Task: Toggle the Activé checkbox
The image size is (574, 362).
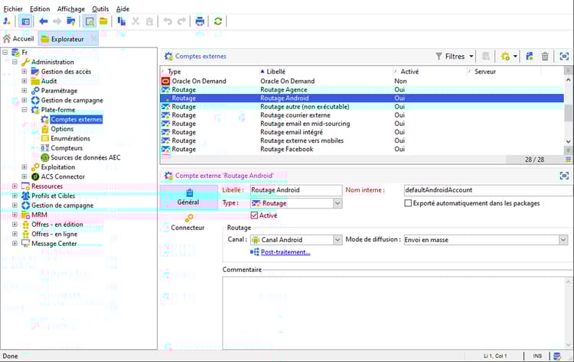Action: tap(254, 215)
